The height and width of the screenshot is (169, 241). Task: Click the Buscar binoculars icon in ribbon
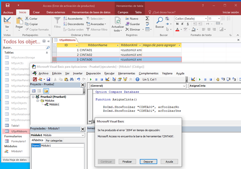159,20
